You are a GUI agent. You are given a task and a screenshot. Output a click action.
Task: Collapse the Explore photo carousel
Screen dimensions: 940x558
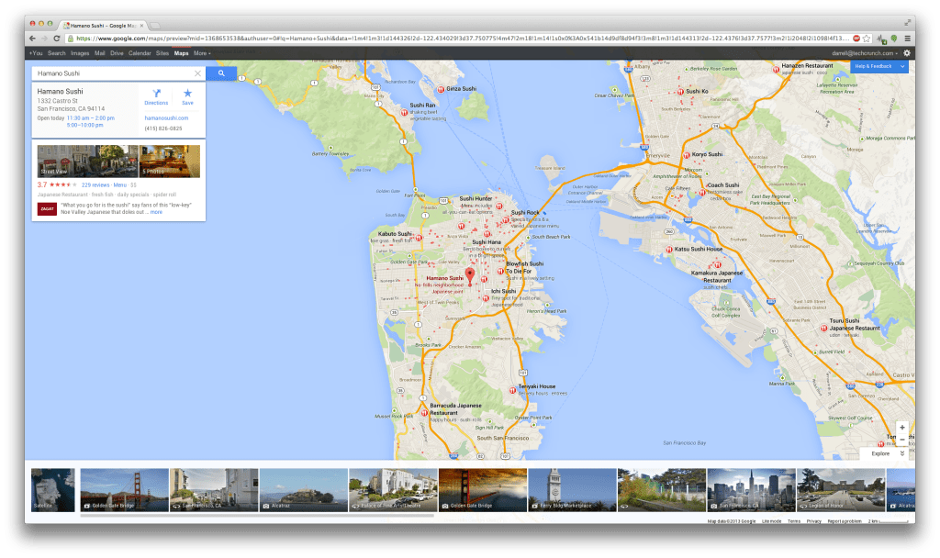[902, 453]
